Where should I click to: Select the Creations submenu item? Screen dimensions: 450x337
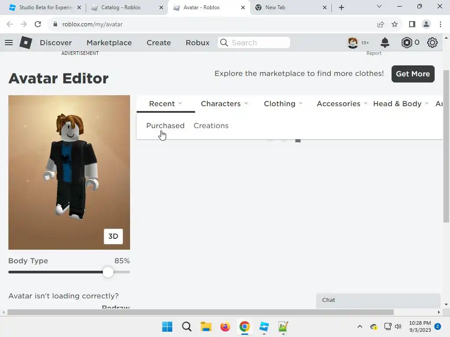pyautogui.click(x=211, y=126)
